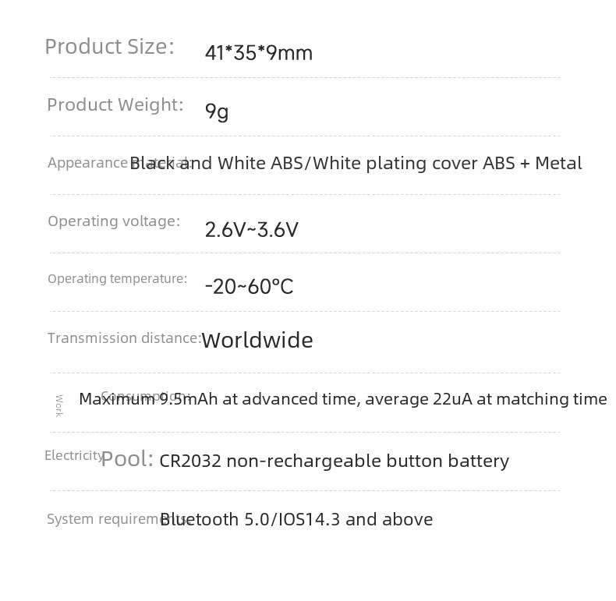616x601 pixels.
Task: Select the 9g weight value
Action: [x=217, y=111]
